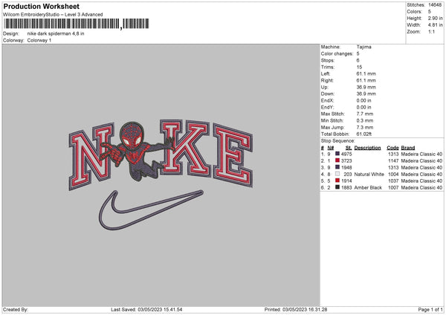Click the Stitches value 14648

435,5
